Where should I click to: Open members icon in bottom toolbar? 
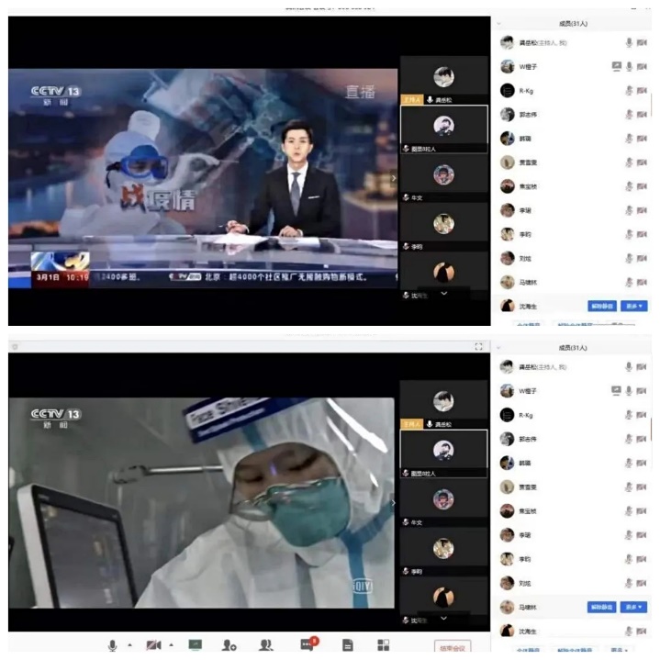(266, 645)
